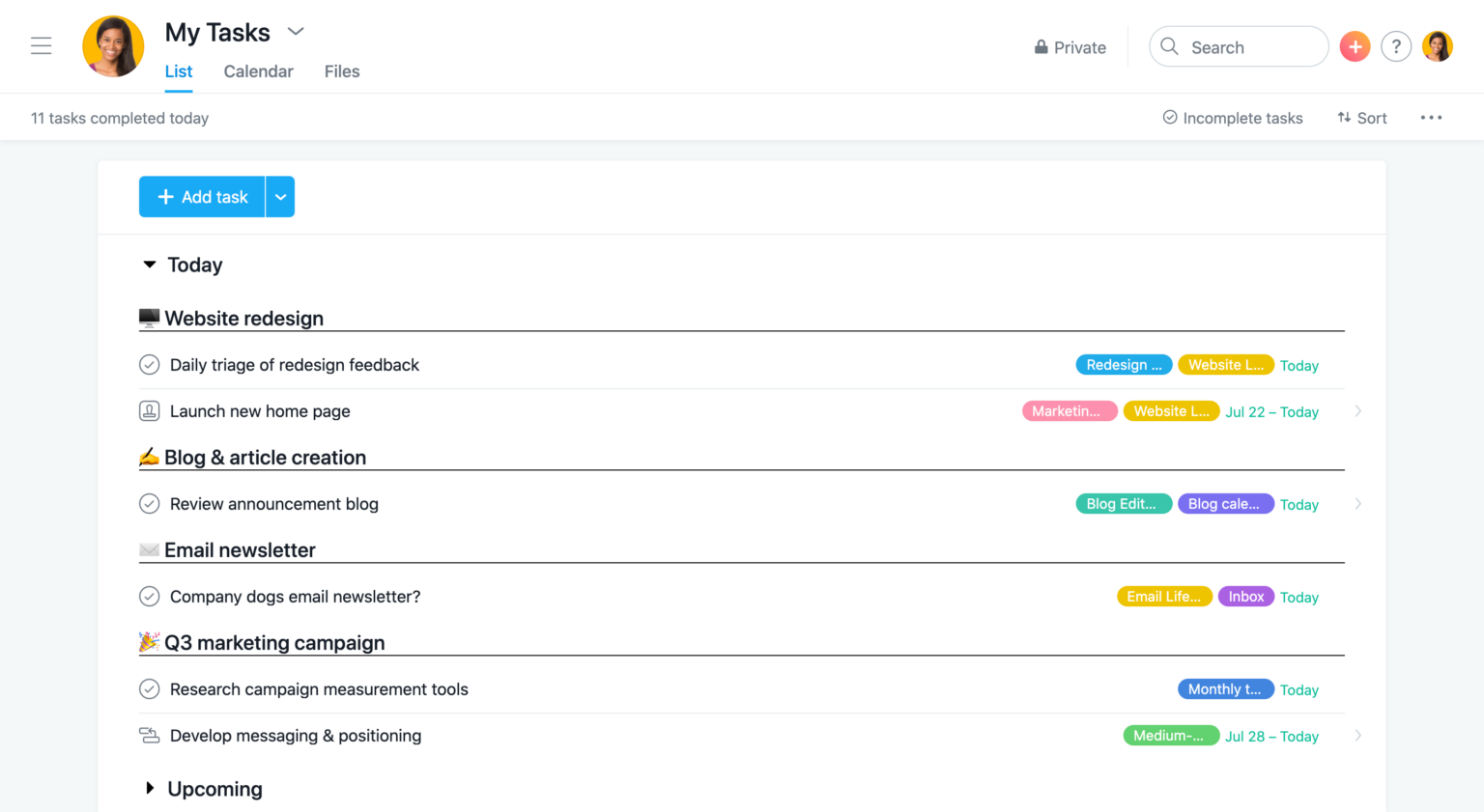1484x812 pixels.
Task: Open more options via the ellipsis icon
Action: (1431, 117)
